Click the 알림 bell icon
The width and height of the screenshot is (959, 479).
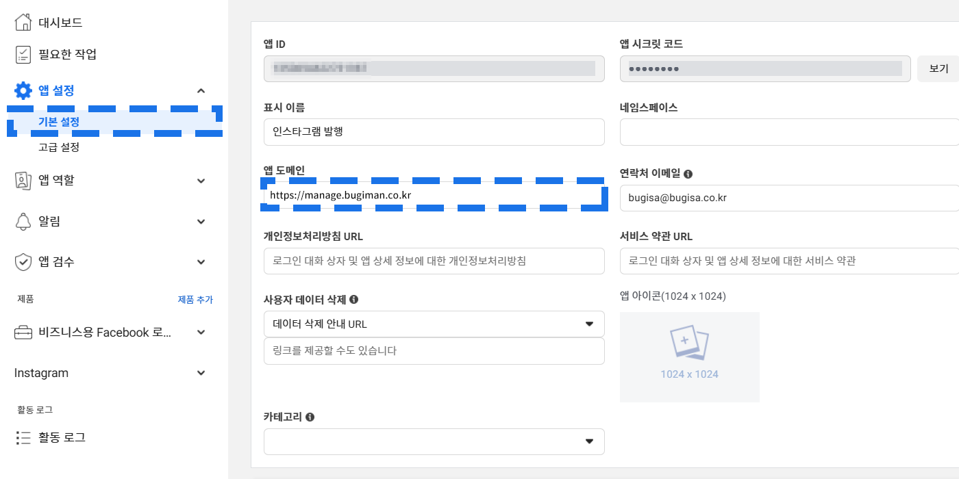pos(23,221)
